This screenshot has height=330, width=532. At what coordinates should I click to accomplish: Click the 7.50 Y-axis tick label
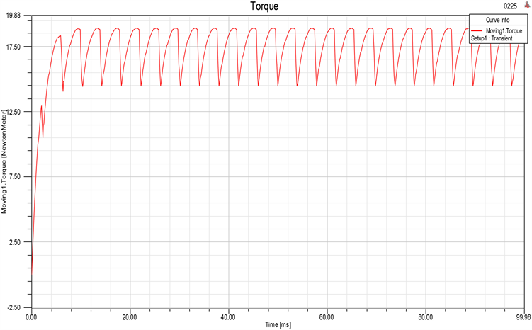[x=15, y=177]
